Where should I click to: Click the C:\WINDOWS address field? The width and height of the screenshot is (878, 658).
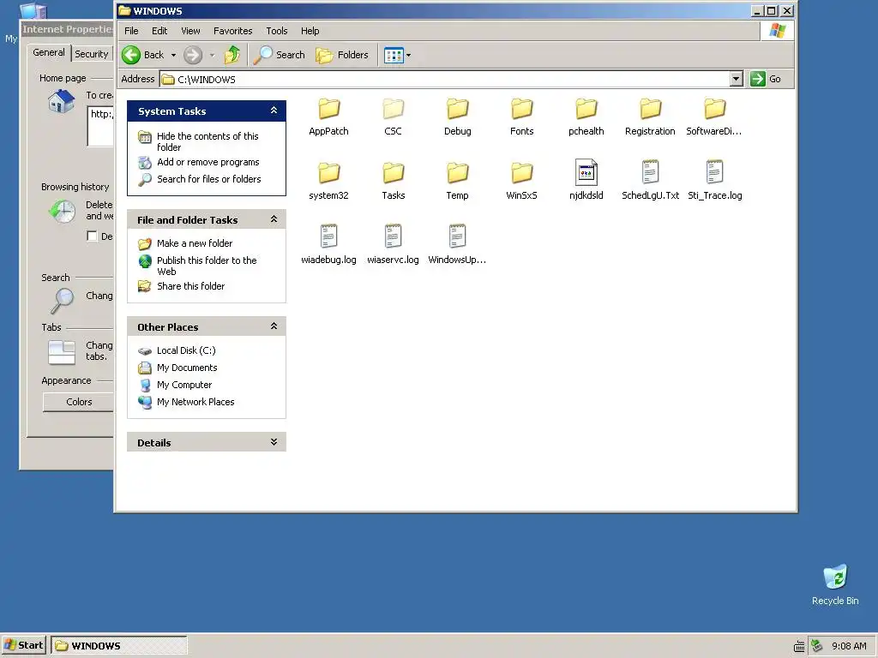(445, 79)
